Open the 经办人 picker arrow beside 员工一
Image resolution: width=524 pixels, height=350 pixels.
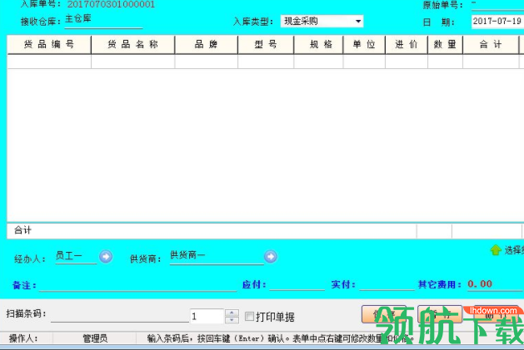[106, 257]
